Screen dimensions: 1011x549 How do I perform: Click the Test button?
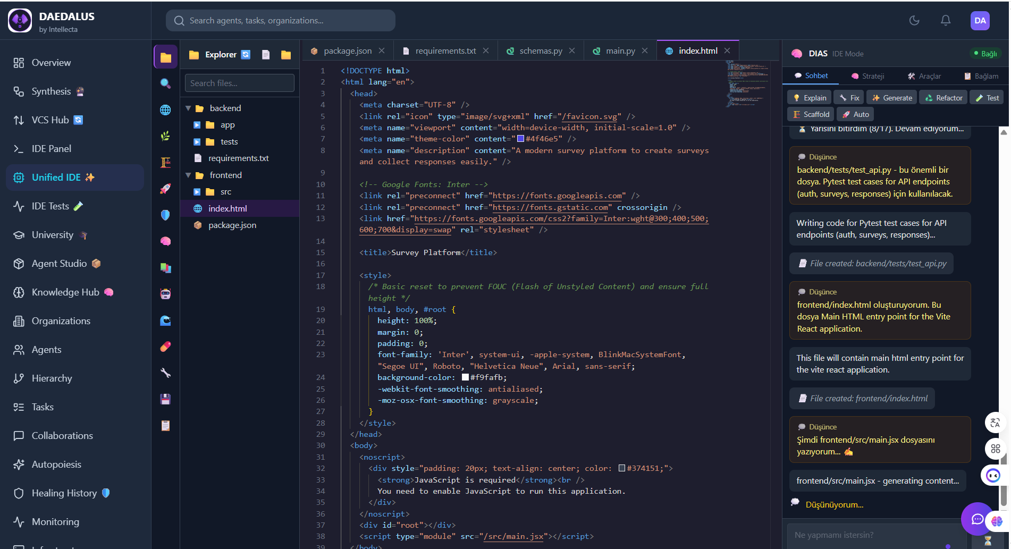tap(987, 98)
